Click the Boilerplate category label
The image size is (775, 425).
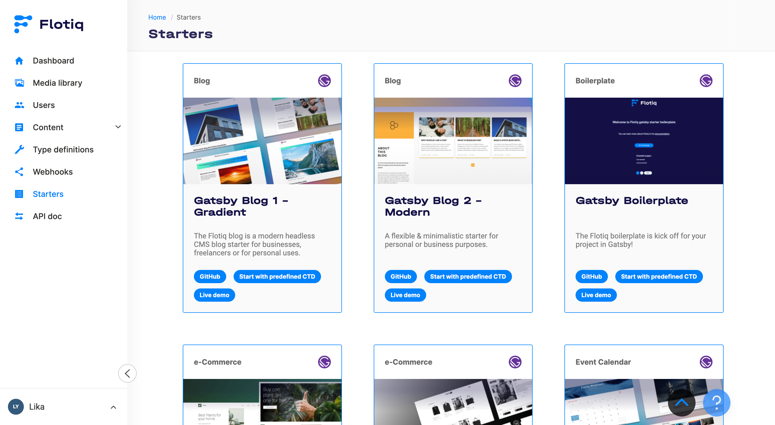[x=595, y=80]
